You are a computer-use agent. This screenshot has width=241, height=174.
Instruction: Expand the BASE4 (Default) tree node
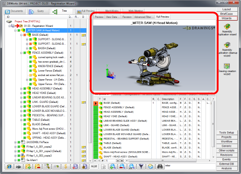click(27, 48)
